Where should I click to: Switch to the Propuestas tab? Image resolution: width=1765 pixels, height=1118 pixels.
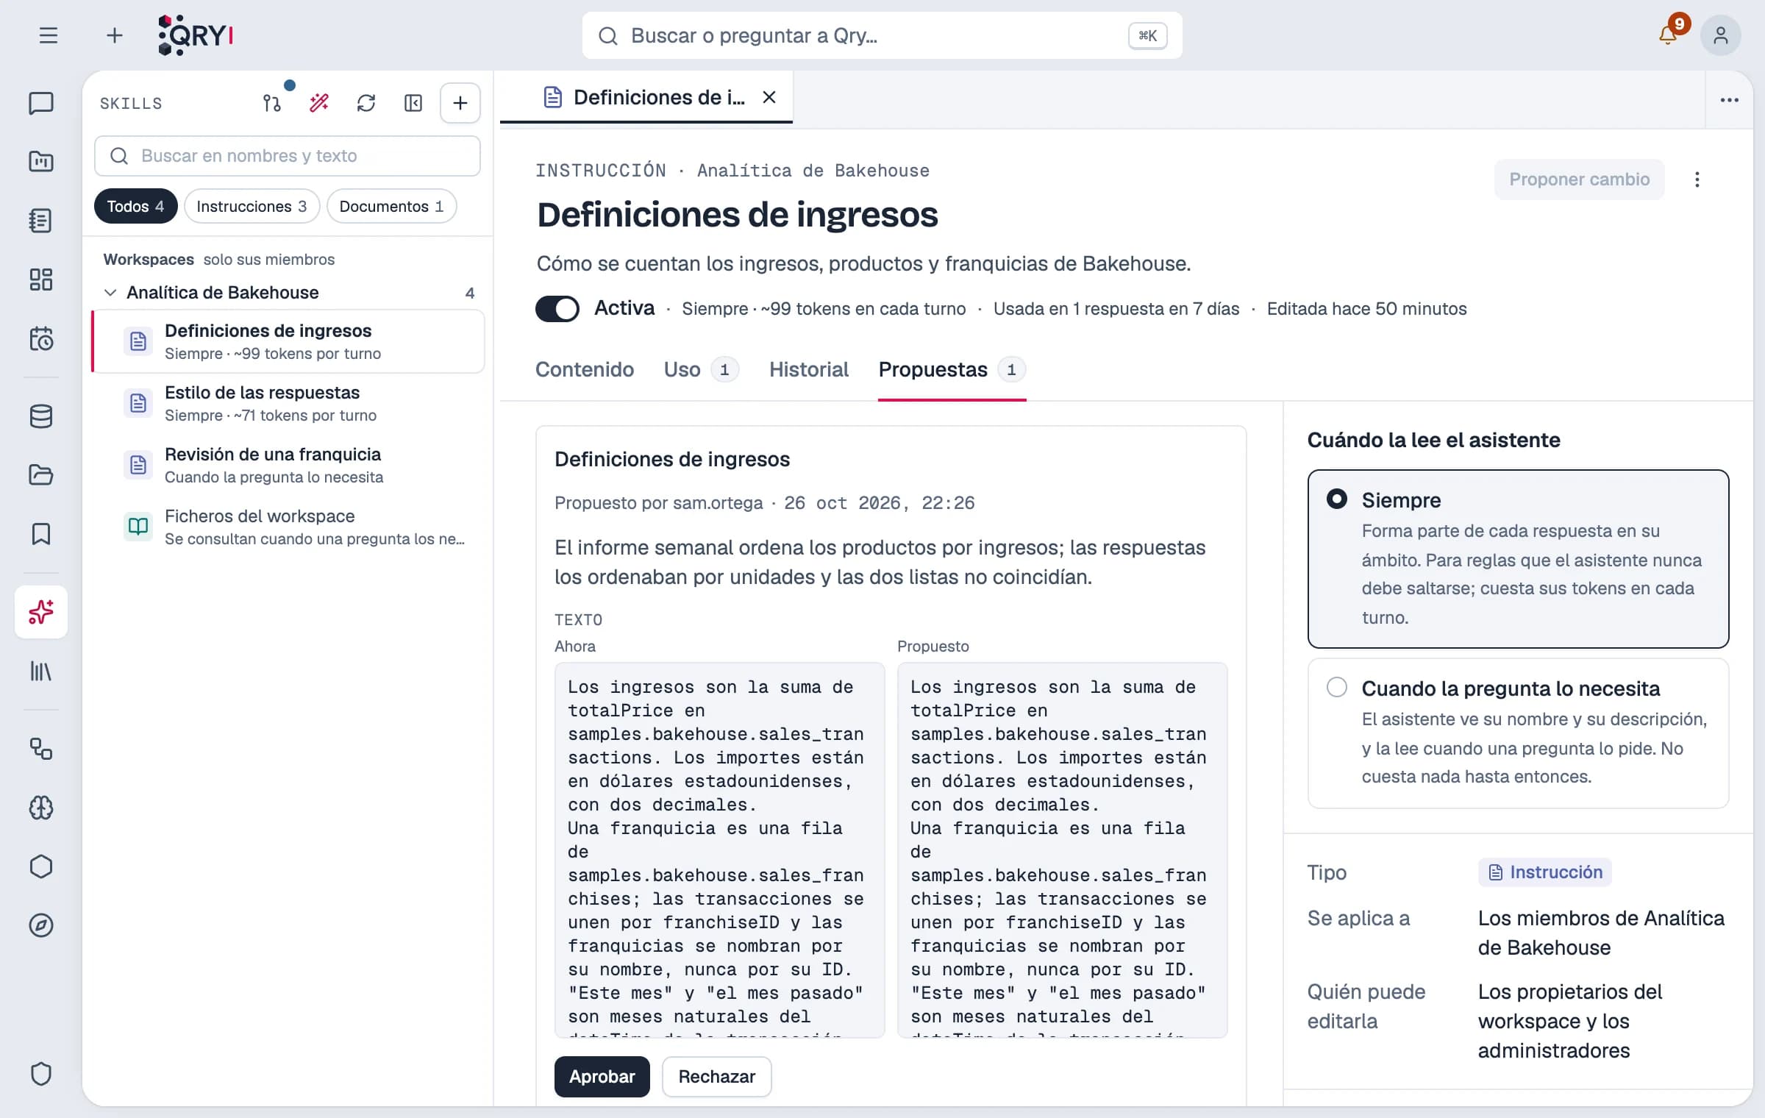tap(952, 369)
